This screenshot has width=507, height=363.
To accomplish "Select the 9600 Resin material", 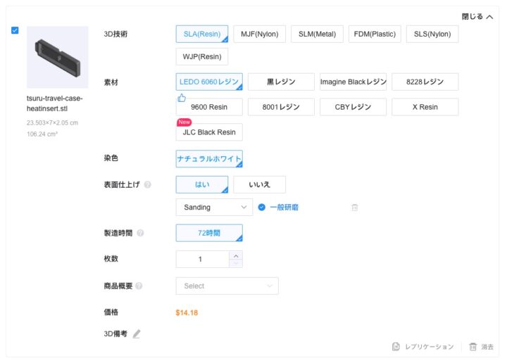I will click(x=209, y=107).
